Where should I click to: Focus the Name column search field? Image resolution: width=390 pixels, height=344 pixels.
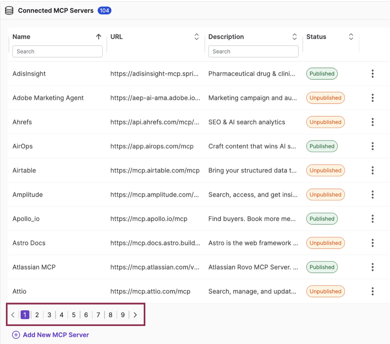pos(57,51)
